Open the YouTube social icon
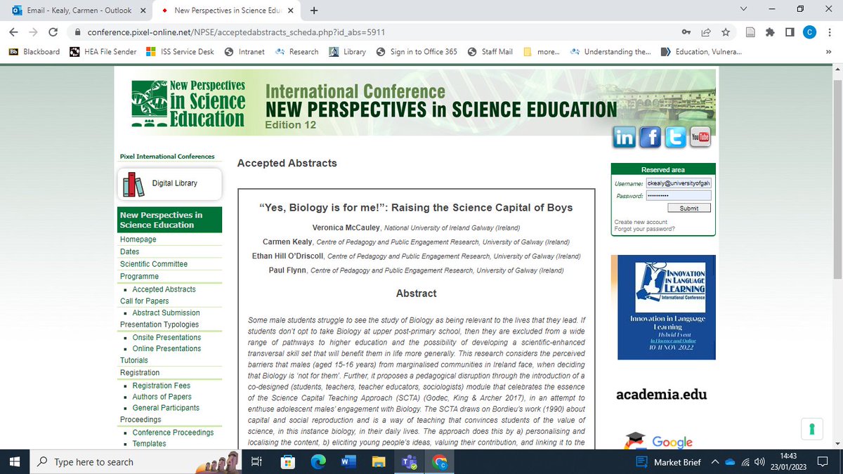 (x=700, y=137)
